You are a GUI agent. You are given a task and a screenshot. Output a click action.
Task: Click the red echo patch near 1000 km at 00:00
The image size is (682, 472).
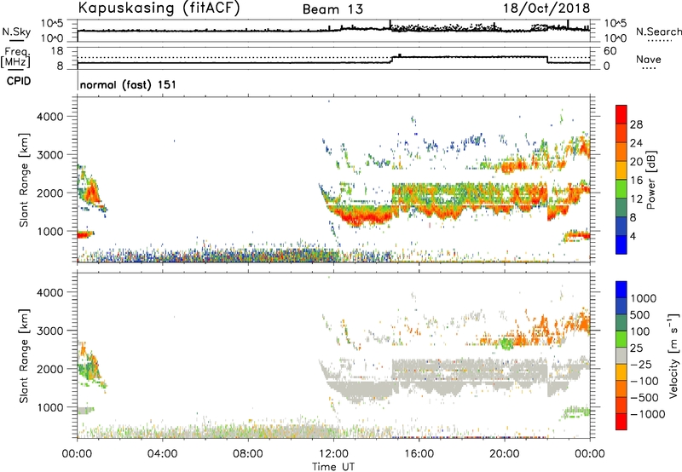(84, 234)
